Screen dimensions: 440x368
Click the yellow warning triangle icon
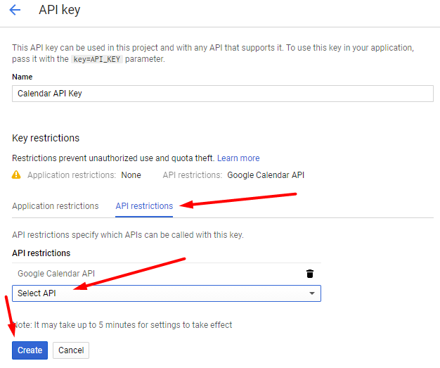click(16, 175)
